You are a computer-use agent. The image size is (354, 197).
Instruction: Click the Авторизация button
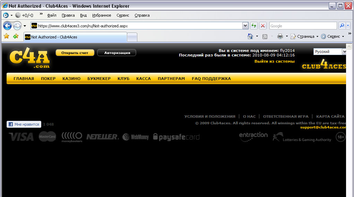(117, 53)
